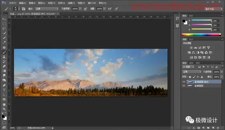Viewport: 225px width, 130px height.
Task: Open the 图层(L) menu
Action: [41, 3]
